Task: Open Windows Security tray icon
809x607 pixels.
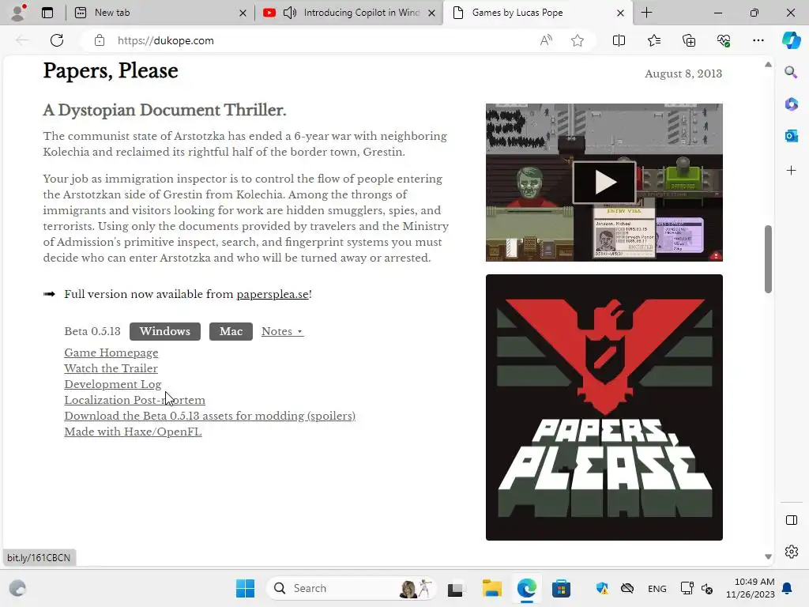Action: pyautogui.click(x=601, y=588)
